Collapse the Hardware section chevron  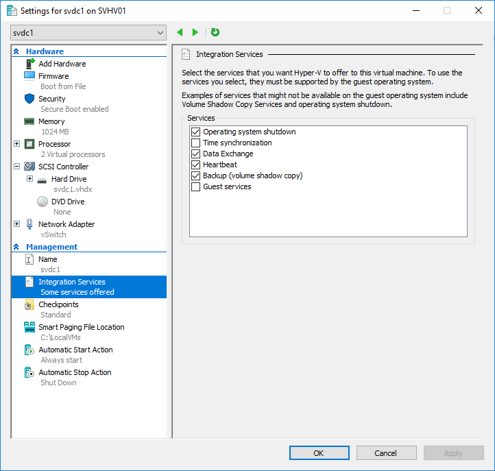click(x=16, y=51)
